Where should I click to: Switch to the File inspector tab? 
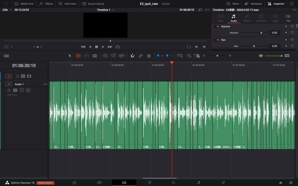click(x=288, y=18)
